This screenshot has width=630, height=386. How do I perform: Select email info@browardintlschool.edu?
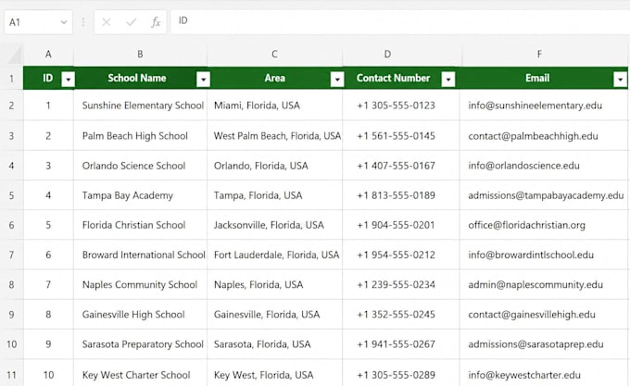point(531,255)
